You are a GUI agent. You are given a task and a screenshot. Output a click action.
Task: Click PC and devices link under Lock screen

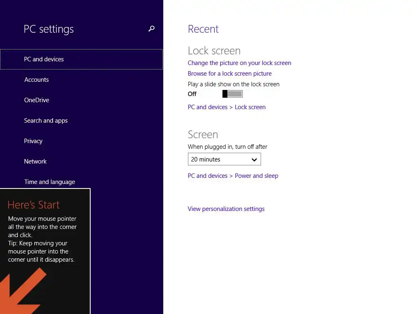pyautogui.click(x=207, y=107)
